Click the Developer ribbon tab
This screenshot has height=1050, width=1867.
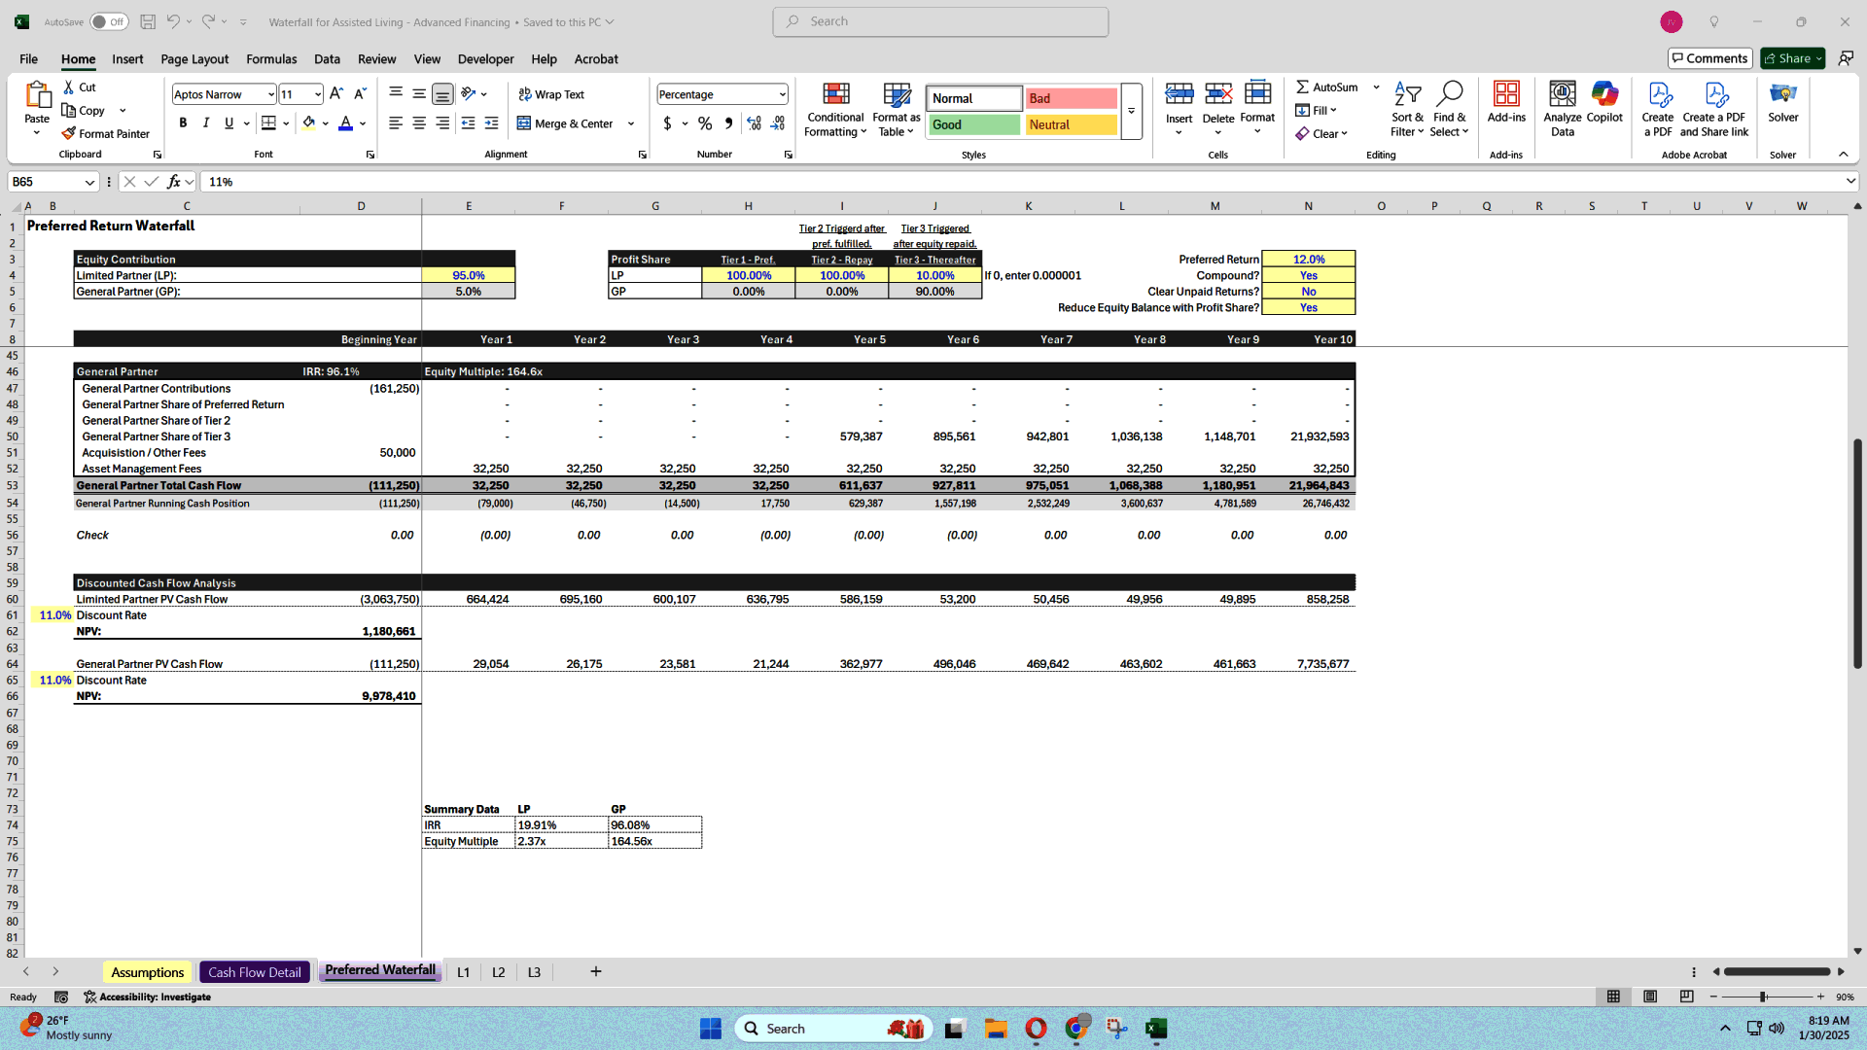point(484,59)
